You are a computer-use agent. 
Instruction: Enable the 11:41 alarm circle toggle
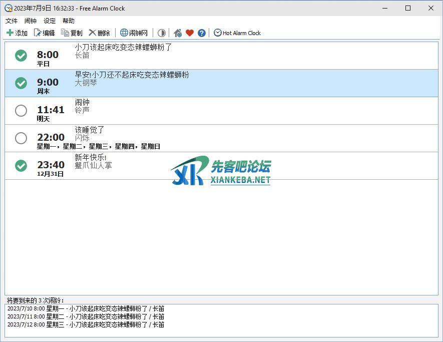click(x=21, y=111)
